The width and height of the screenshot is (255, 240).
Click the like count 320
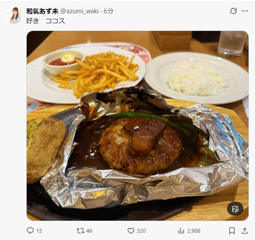141,231
